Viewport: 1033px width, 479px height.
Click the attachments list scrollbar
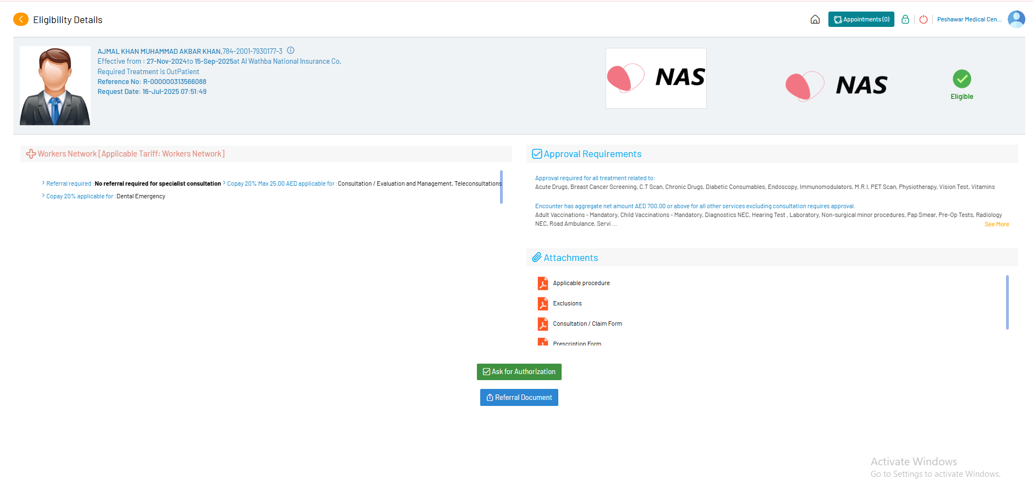tap(1007, 302)
